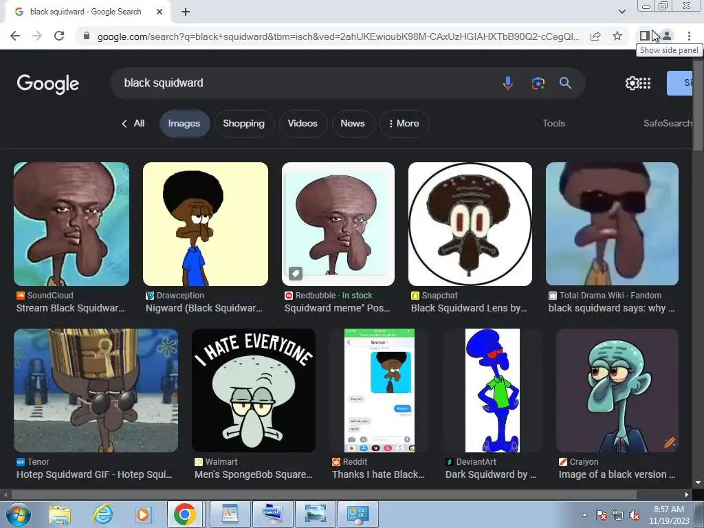The width and height of the screenshot is (704, 528).
Task: Click the horizontal scrollbar right arrow
Action: click(687, 495)
